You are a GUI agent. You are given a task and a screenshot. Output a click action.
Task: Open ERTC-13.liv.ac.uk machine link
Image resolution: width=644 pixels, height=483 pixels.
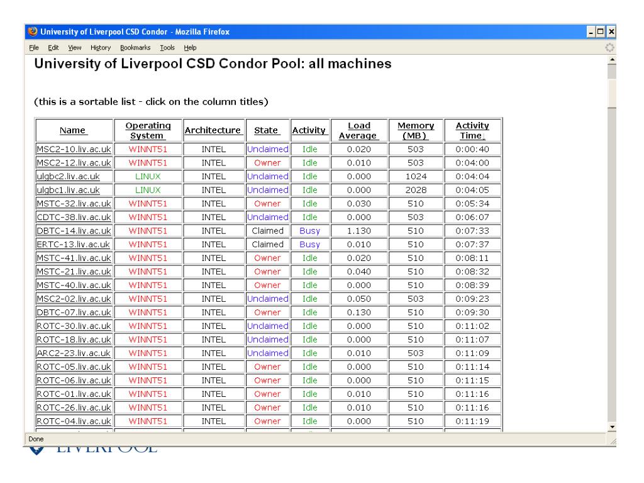74,245
